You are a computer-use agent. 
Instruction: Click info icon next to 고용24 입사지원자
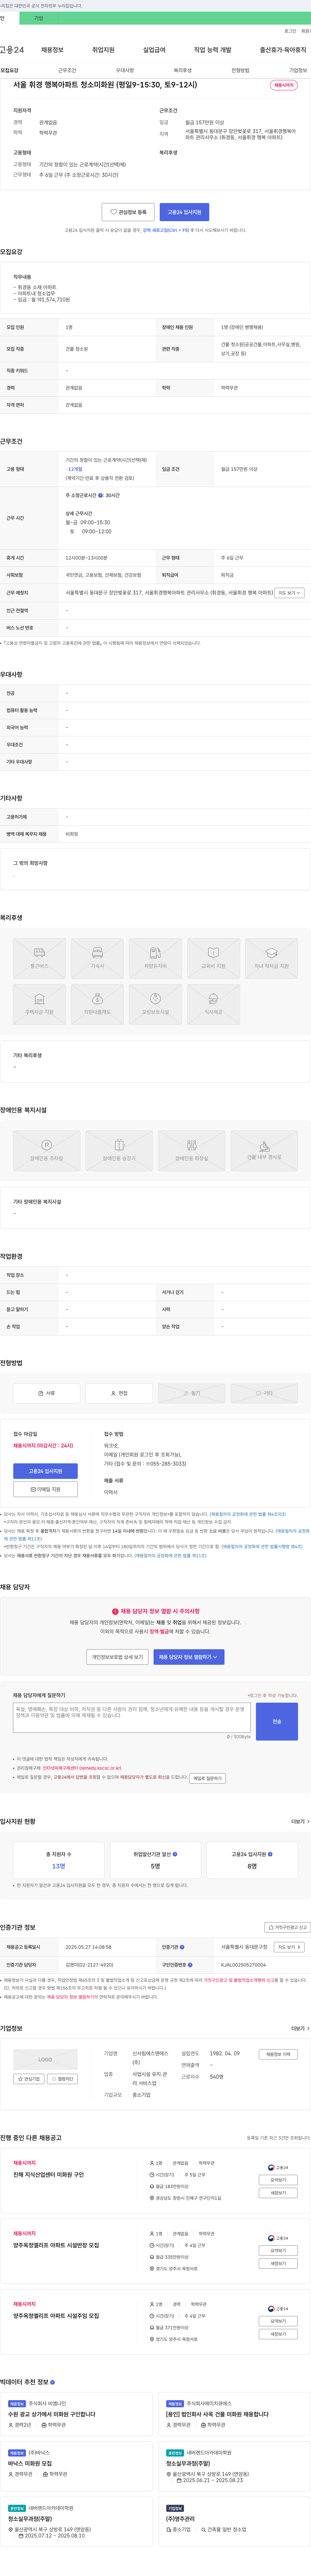(270, 1854)
